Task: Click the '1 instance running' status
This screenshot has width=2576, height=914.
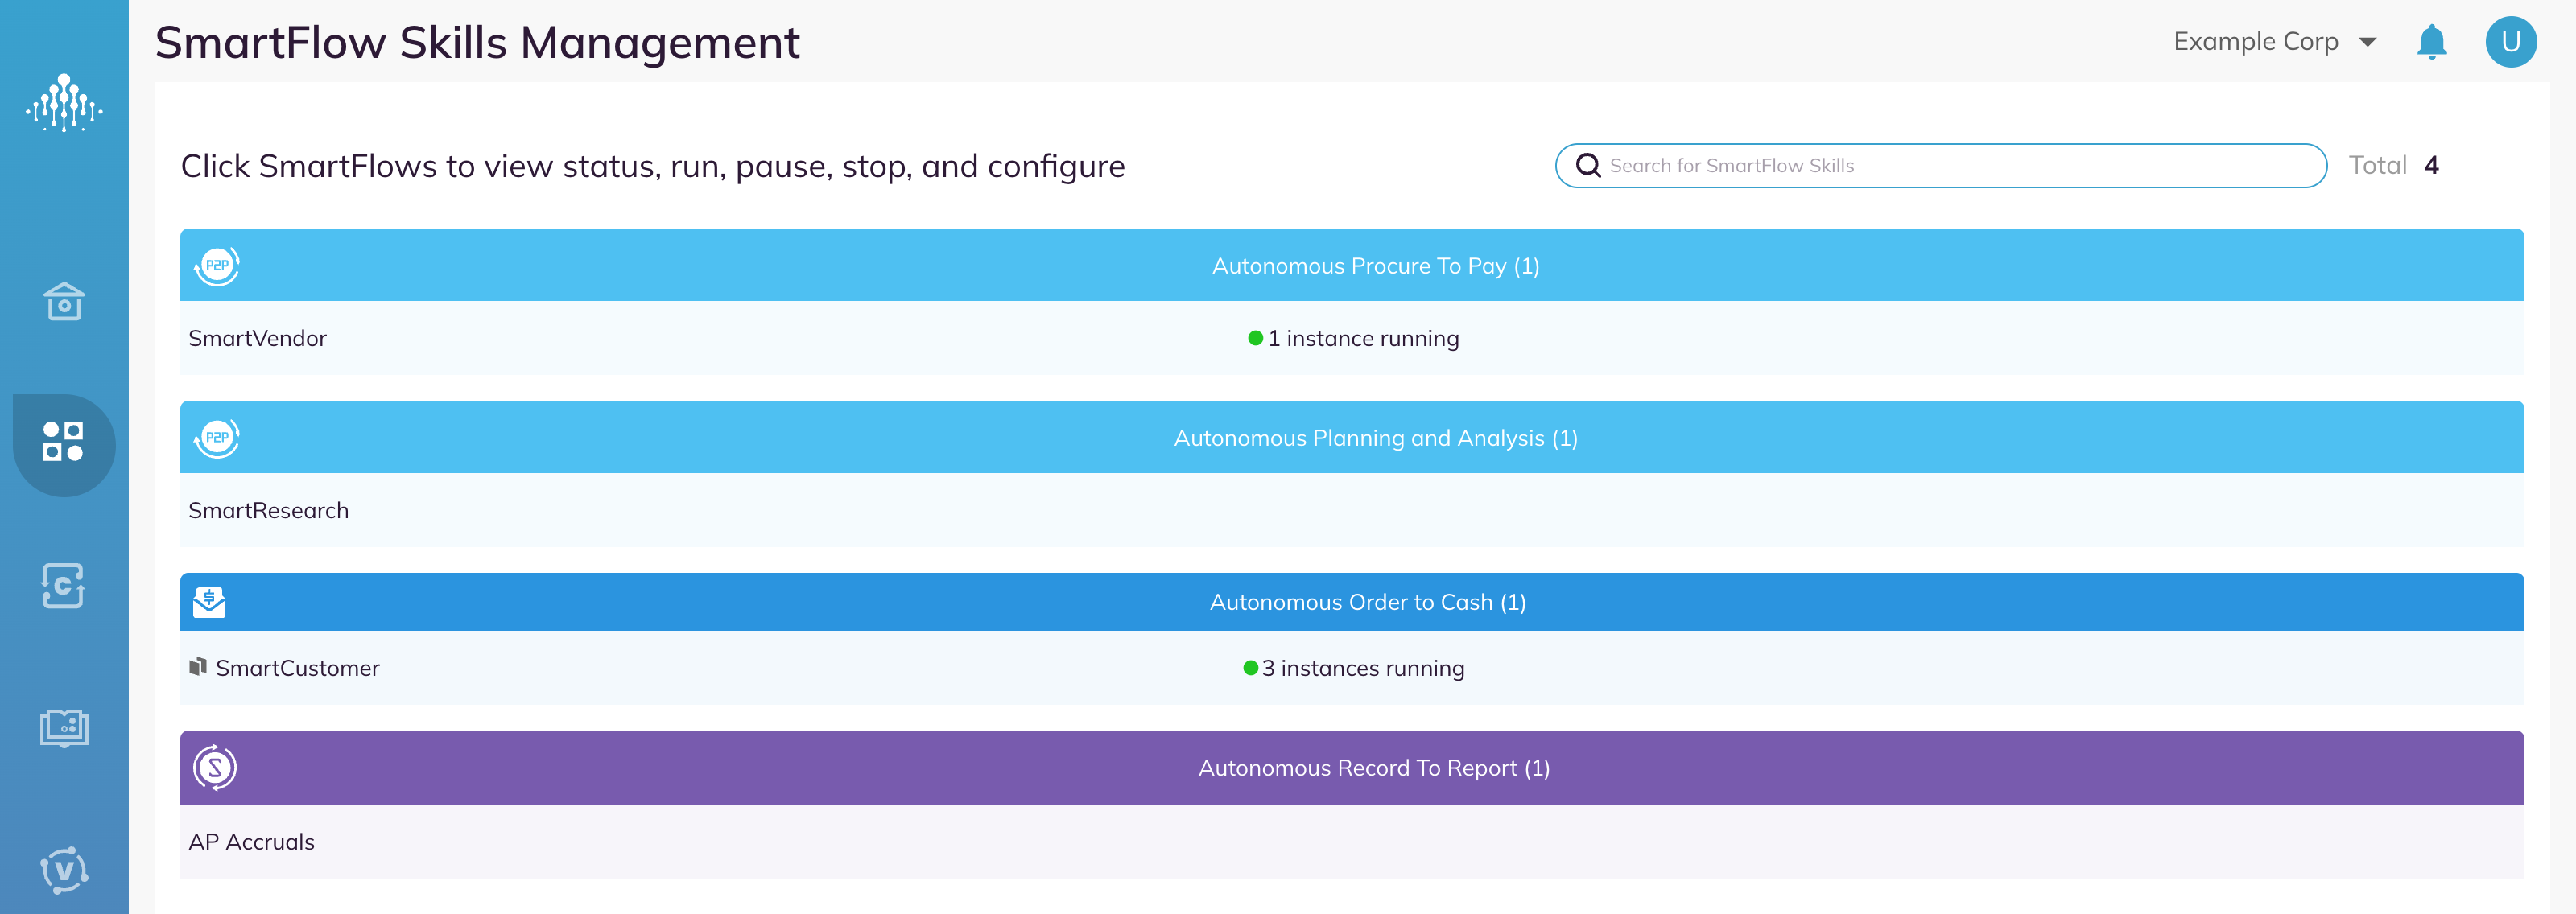Action: tap(1353, 338)
